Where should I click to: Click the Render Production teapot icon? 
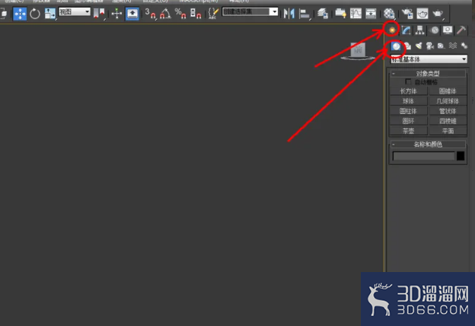point(438,14)
